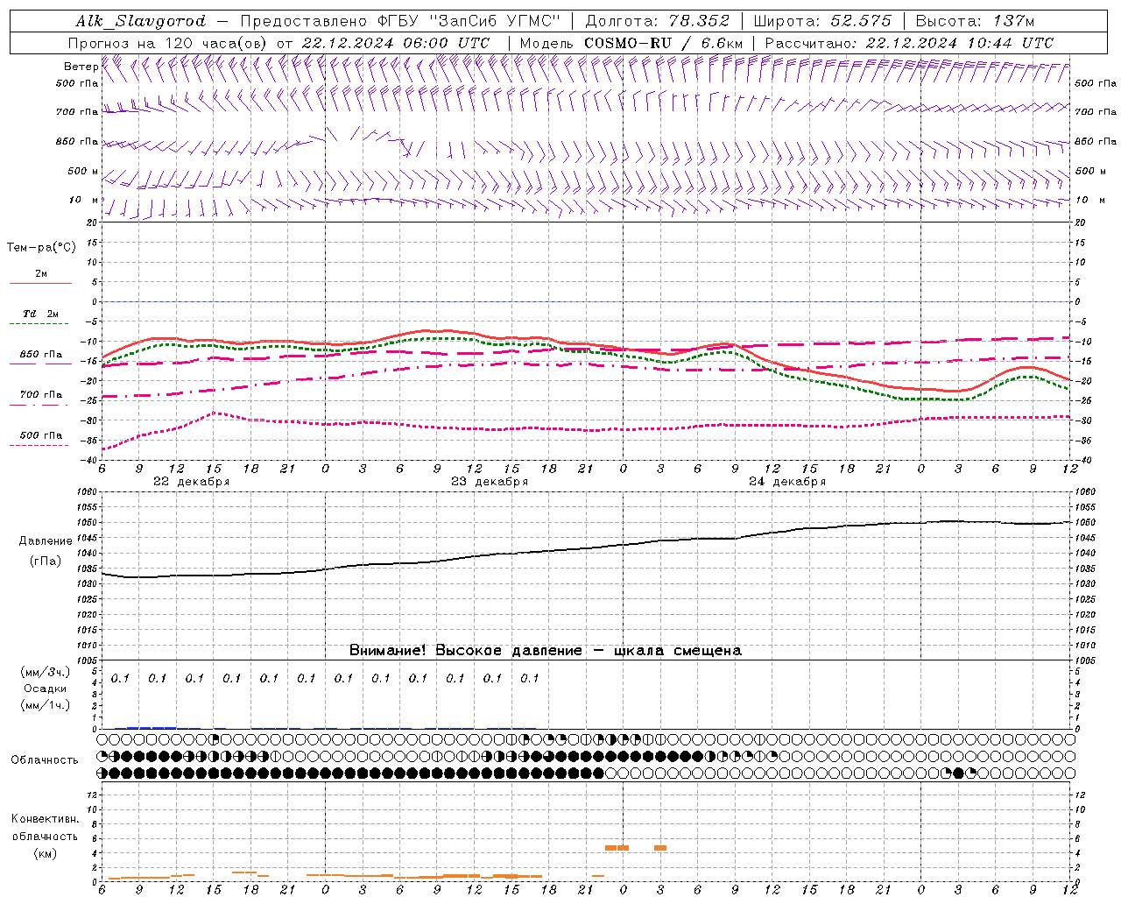Click the (мм/3ч.) precipitation unit label
Viewport: 1121px width, 897px height.
point(45,673)
